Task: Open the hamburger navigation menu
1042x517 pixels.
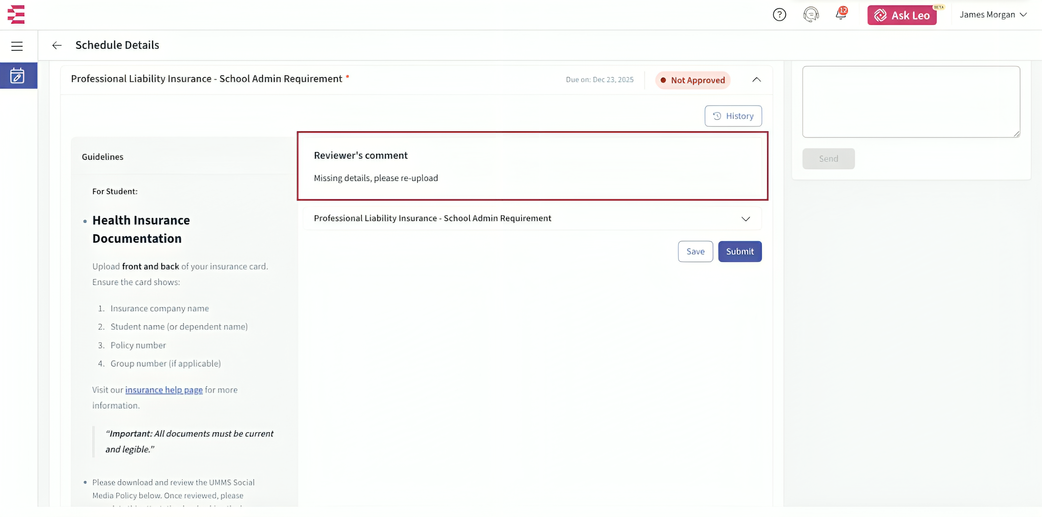Action: (17, 46)
